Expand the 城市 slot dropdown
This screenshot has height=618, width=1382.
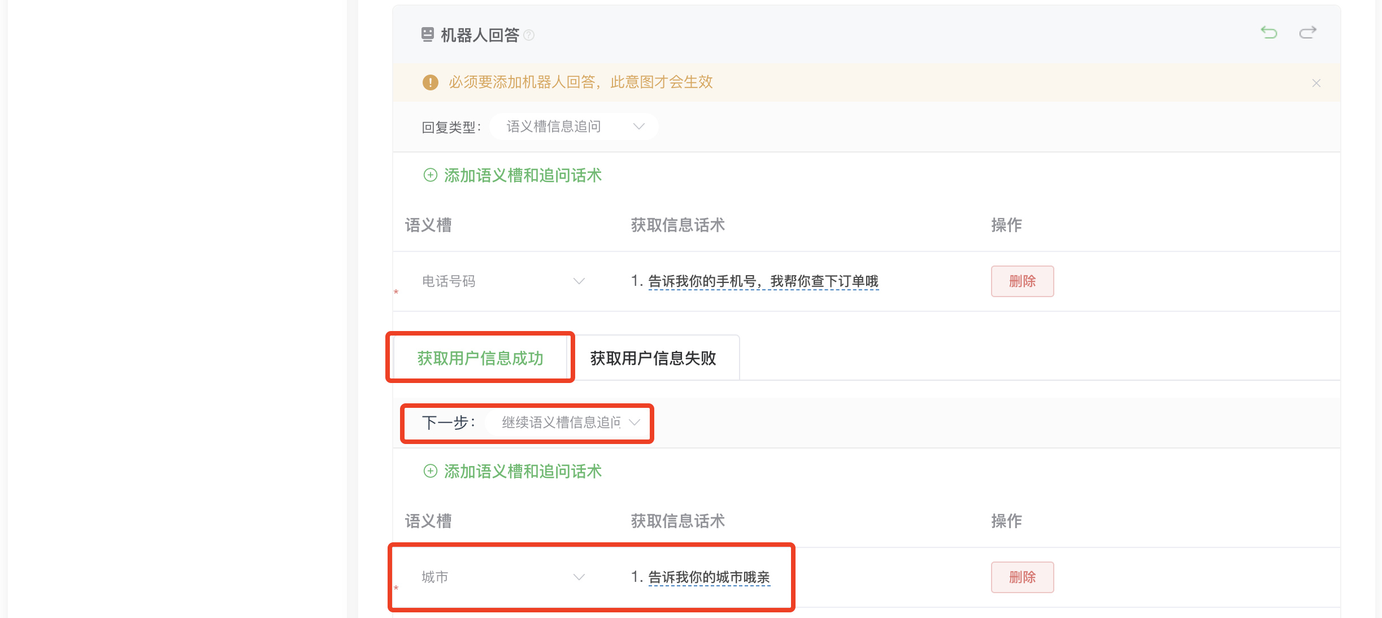pyautogui.click(x=503, y=577)
